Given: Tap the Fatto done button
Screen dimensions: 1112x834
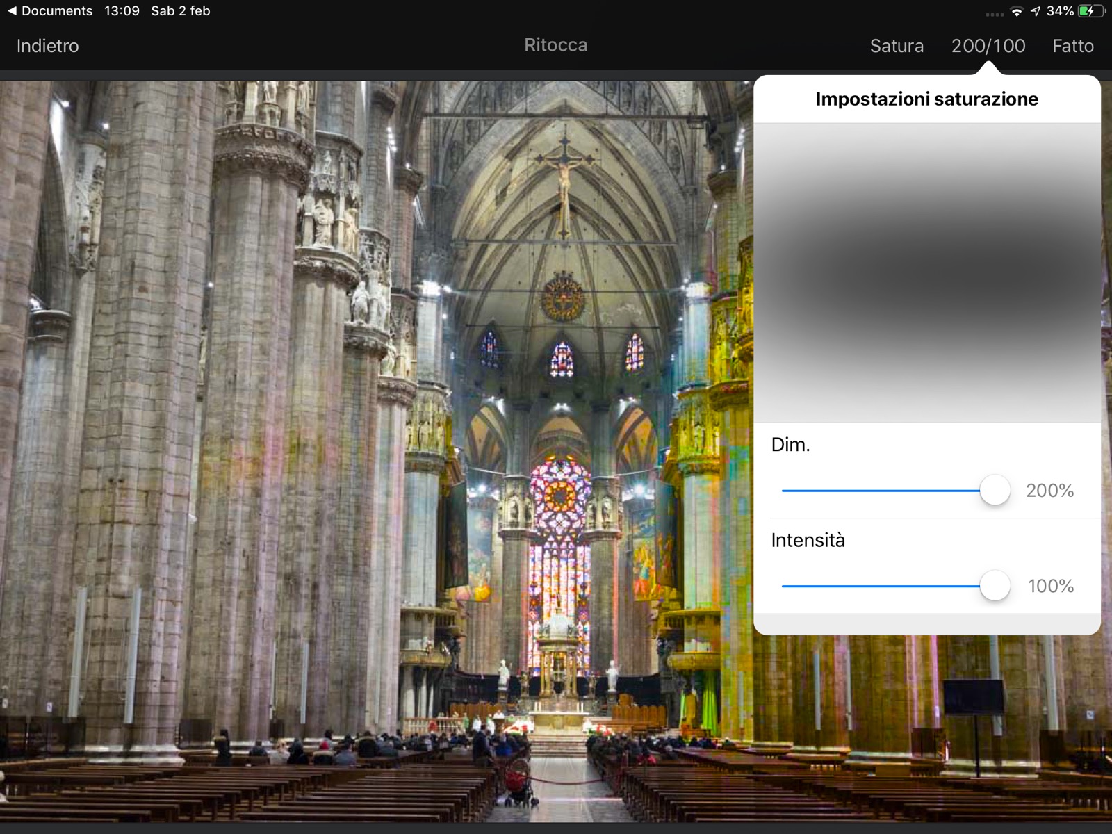Looking at the screenshot, I should [x=1072, y=46].
